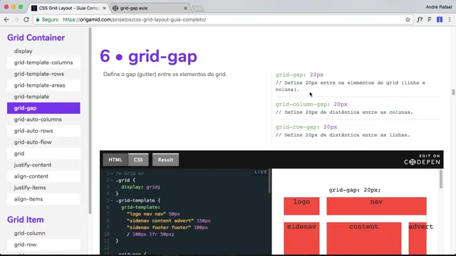Open a new tab button
456x256 pixels.
pyautogui.click(x=198, y=9)
